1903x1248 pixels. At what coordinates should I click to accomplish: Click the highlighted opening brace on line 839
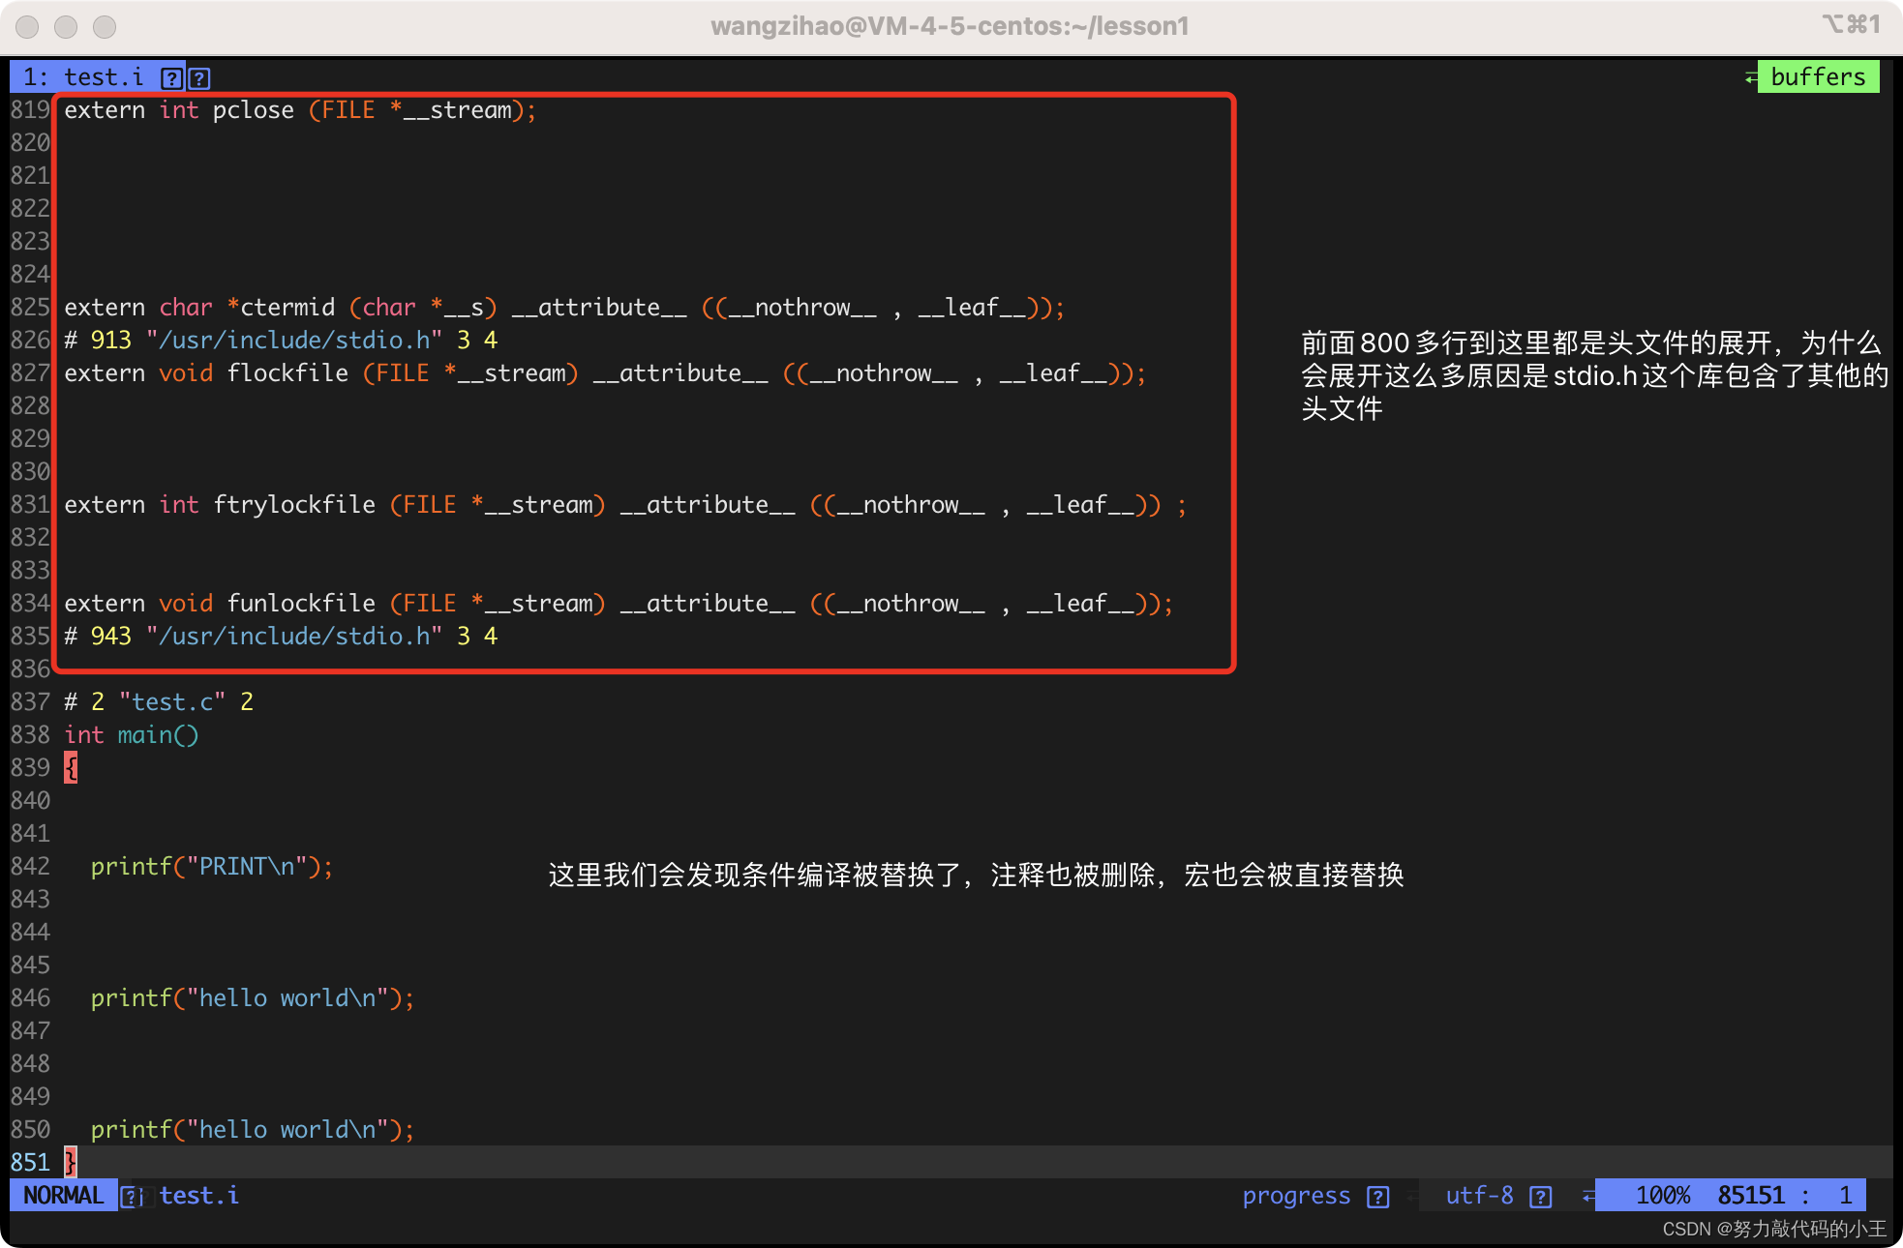coord(71,768)
